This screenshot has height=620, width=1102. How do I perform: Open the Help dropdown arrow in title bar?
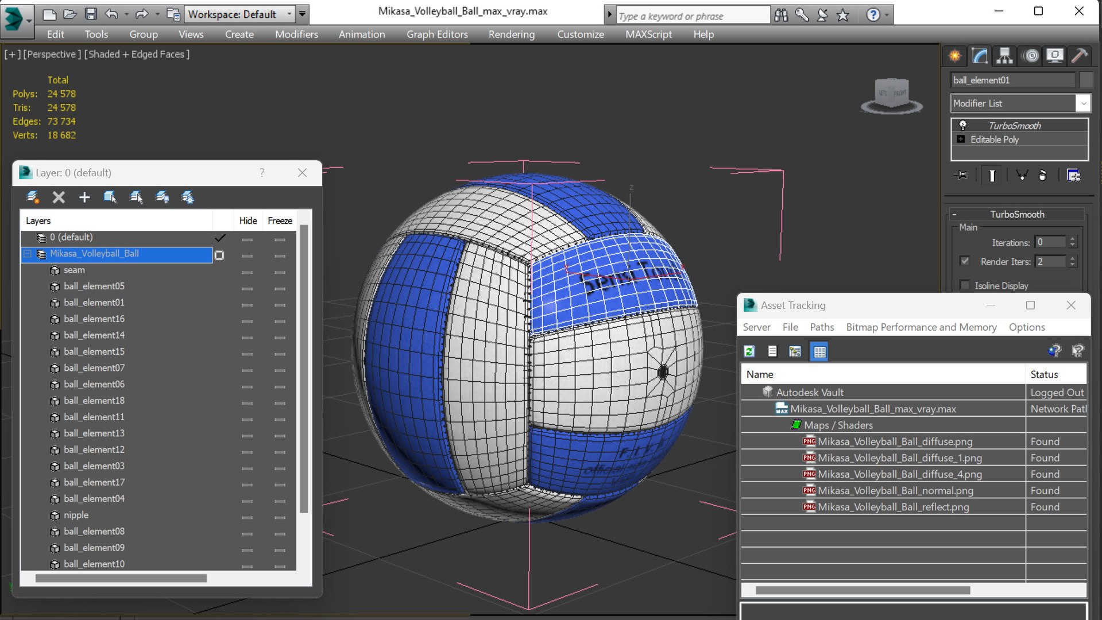(x=887, y=15)
